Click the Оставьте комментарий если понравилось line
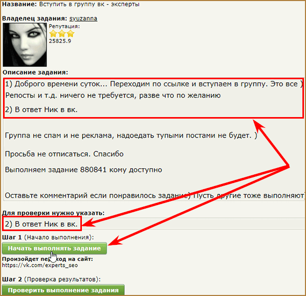The height and width of the screenshot is (296, 306). tap(155, 195)
